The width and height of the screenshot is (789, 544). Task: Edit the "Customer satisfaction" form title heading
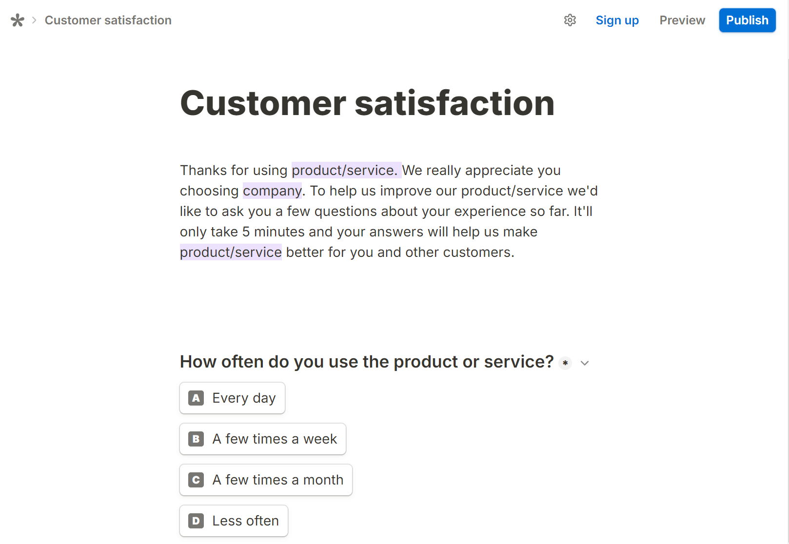pos(367,103)
